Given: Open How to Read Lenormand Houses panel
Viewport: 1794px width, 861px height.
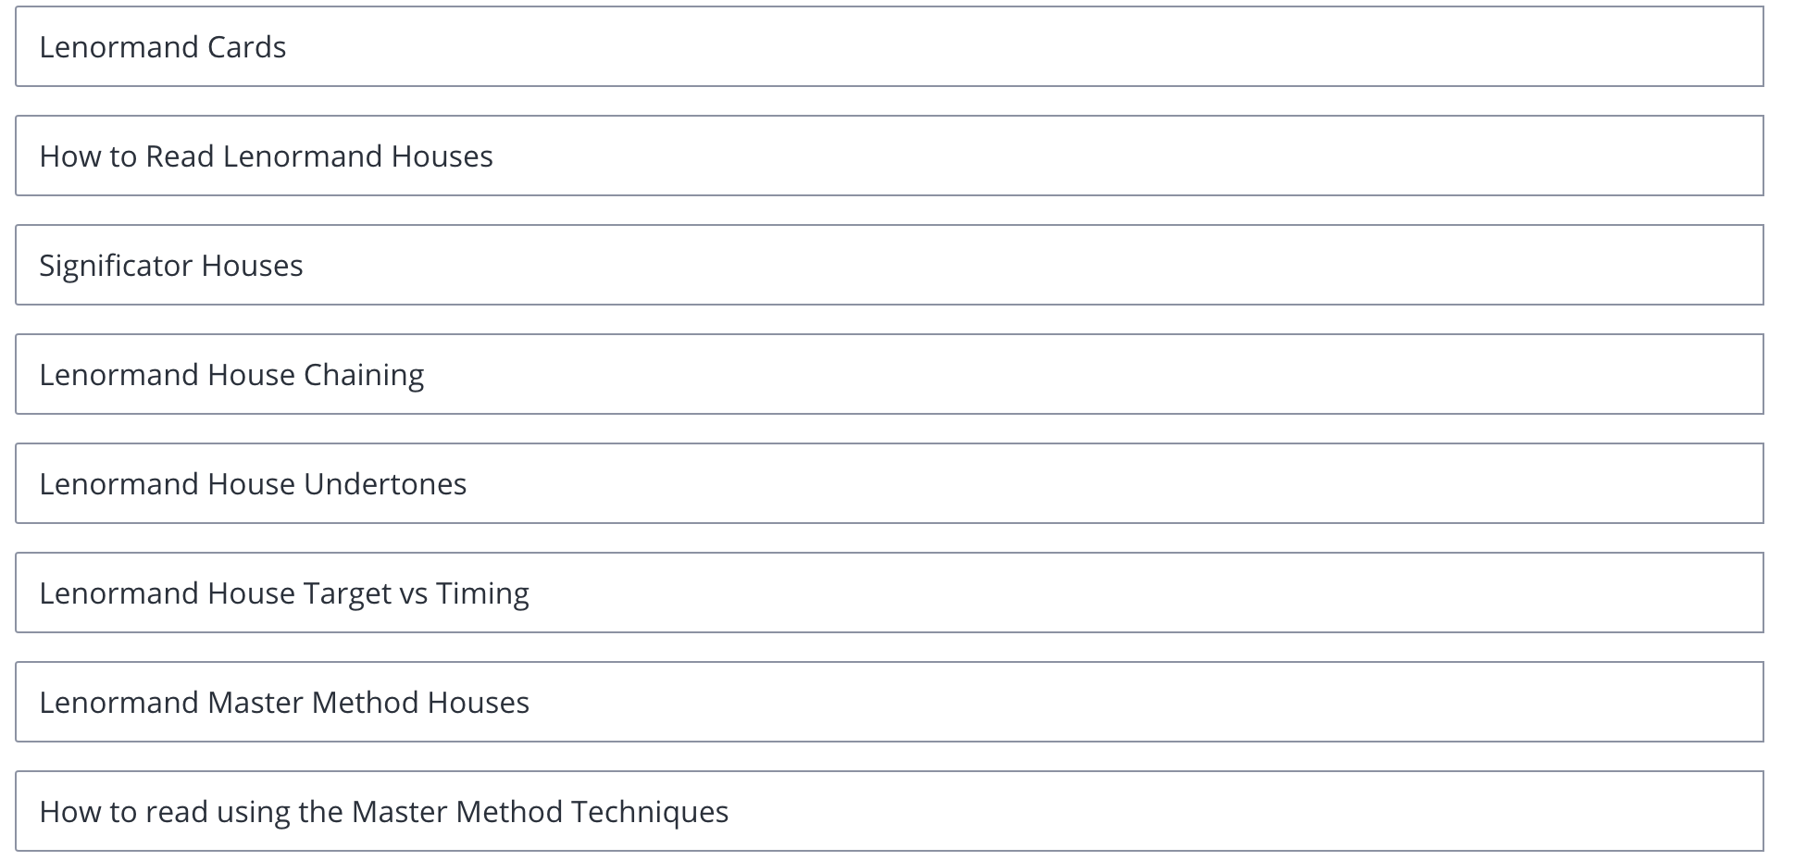Looking at the screenshot, I should 890,156.
